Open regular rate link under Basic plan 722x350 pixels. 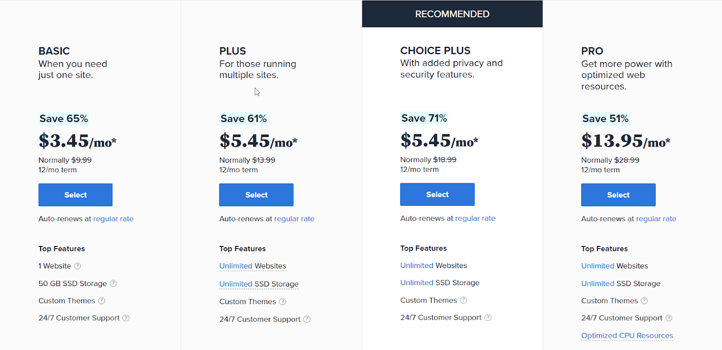click(113, 219)
